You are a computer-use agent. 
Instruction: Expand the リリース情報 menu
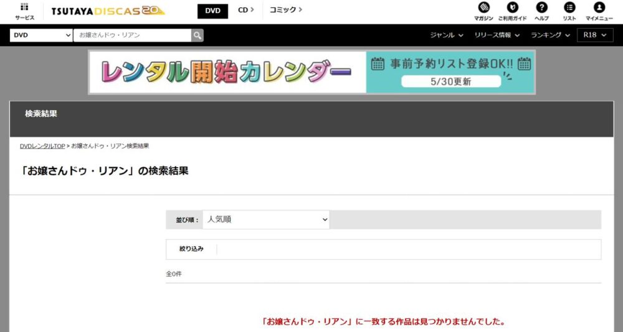point(497,35)
